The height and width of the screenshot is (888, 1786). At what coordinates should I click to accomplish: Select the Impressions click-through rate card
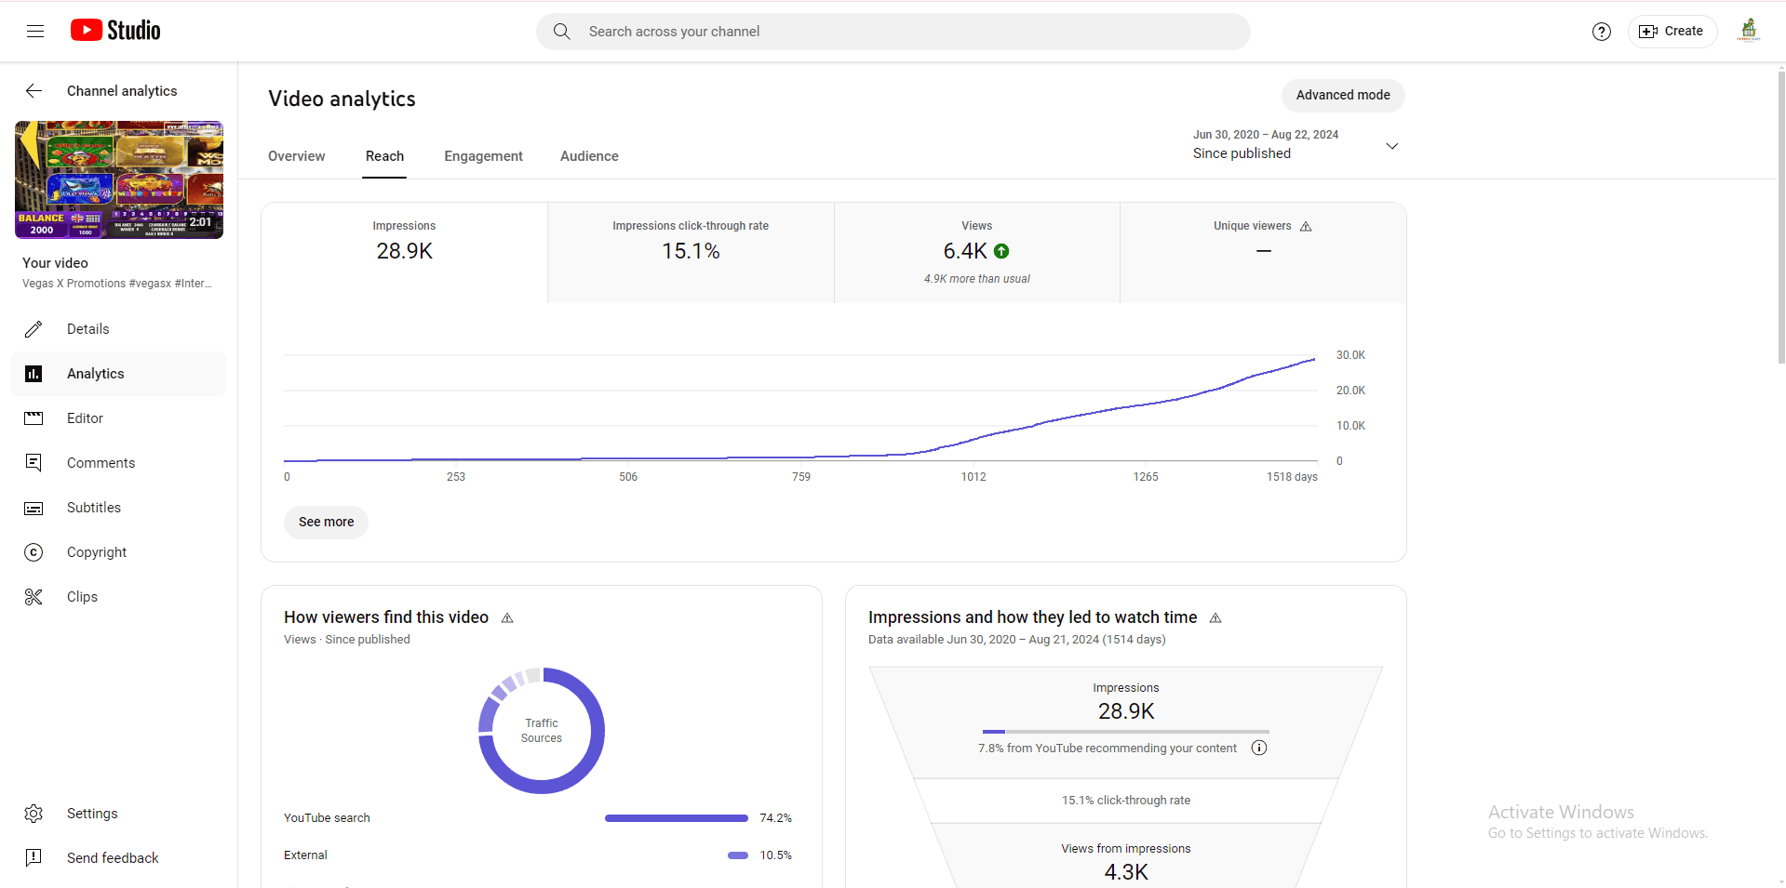click(x=691, y=252)
